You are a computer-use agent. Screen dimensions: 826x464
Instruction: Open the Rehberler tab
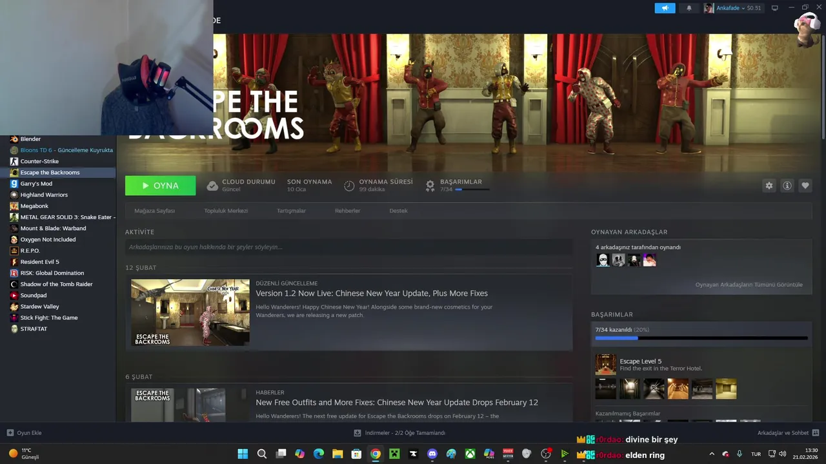[x=348, y=211]
